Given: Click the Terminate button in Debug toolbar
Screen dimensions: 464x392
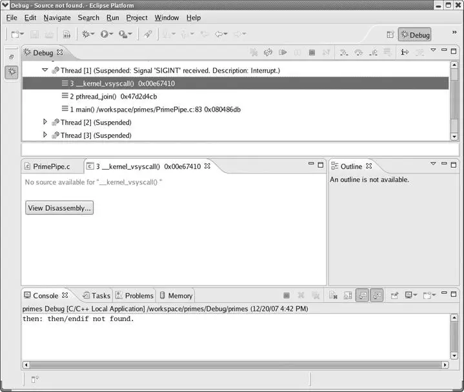Looking at the screenshot, I should [312, 52].
